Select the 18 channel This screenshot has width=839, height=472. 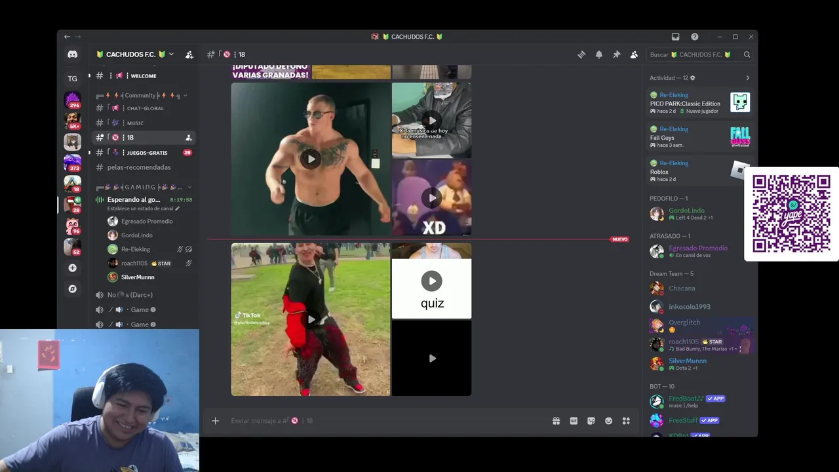tap(143, 138)
